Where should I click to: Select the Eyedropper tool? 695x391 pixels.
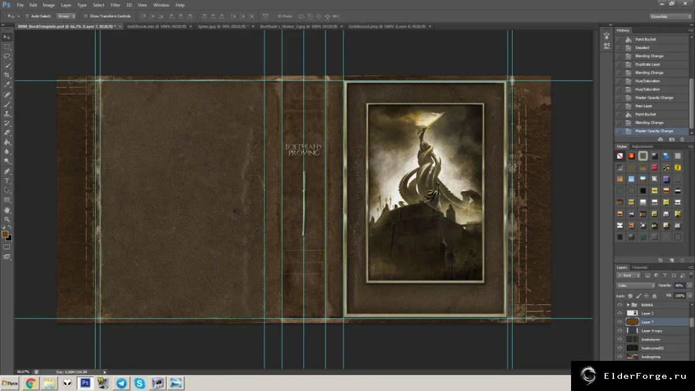coord(7,85)
